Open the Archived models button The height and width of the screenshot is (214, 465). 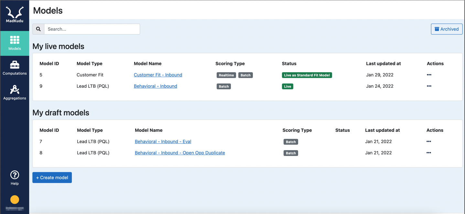tap(447, 29)
